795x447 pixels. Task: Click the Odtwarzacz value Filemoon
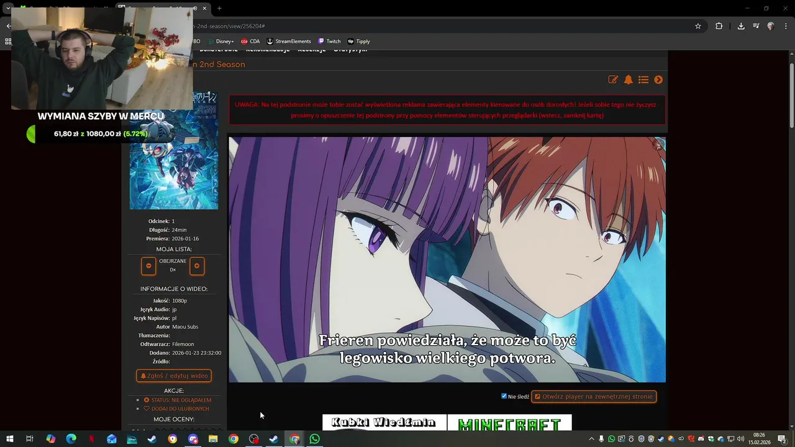[x=183, y=344]
